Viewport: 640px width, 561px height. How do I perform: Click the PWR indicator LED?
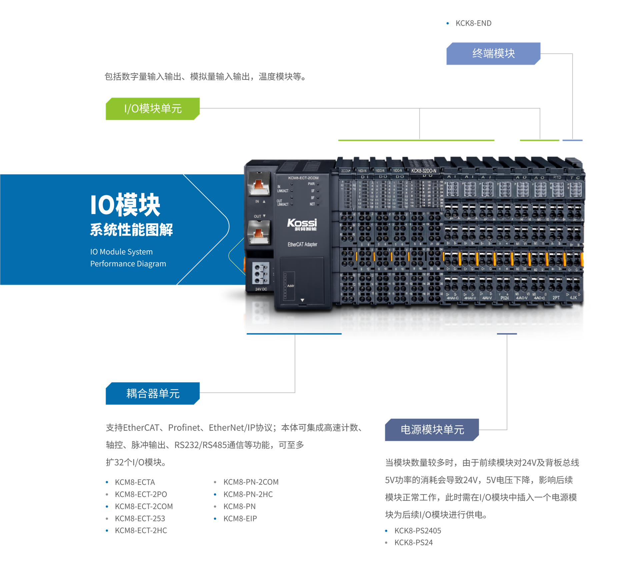(x=318, y=184)
